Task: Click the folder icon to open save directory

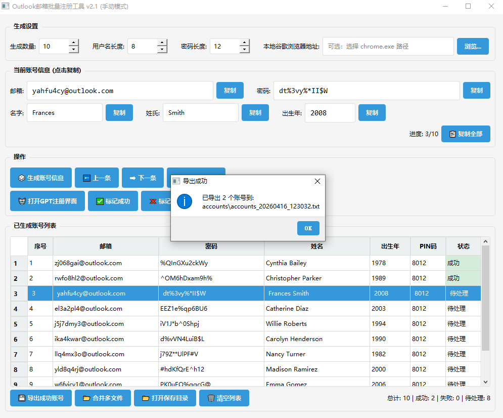Action: coord(146,398)
